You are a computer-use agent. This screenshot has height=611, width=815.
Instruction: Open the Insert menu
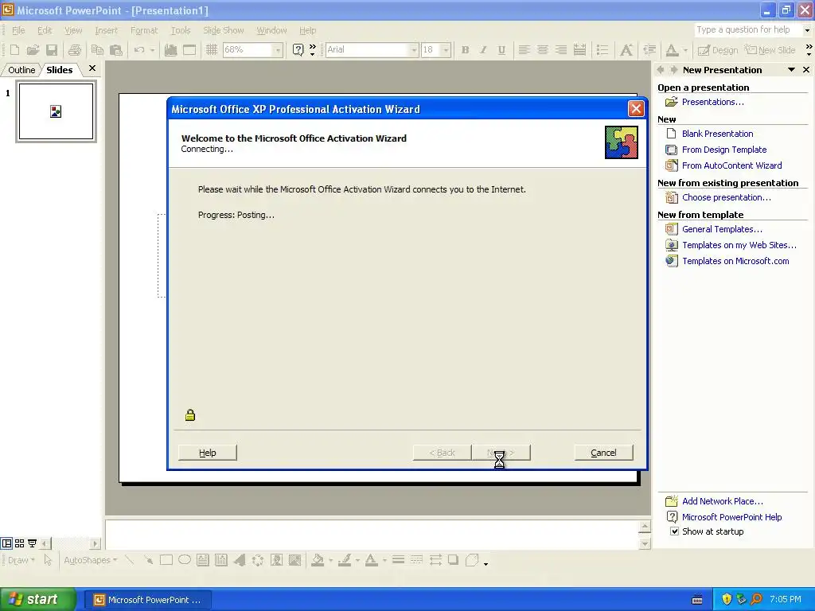106,30
